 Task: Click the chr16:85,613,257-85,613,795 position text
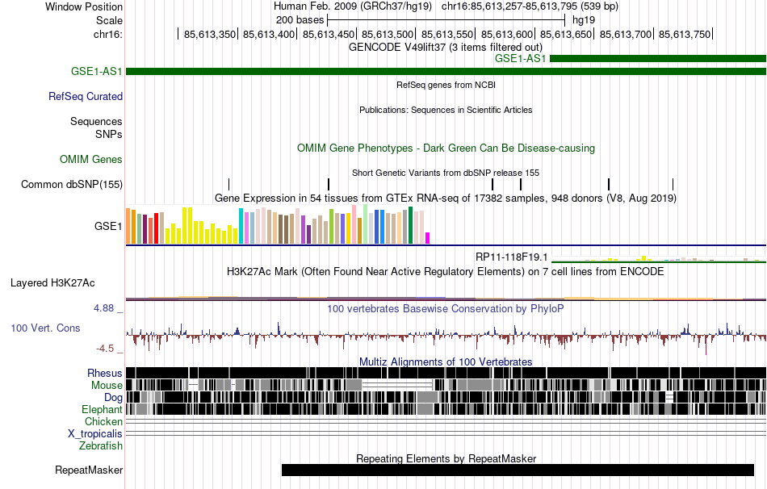pos(530,6)
